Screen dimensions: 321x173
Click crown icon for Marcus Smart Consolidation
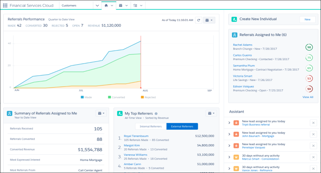point(236,157)
